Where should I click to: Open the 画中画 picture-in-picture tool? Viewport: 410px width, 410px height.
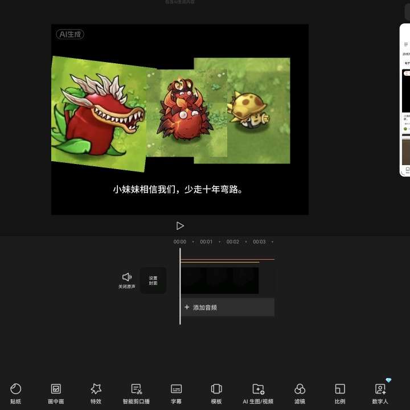[56, 393]
